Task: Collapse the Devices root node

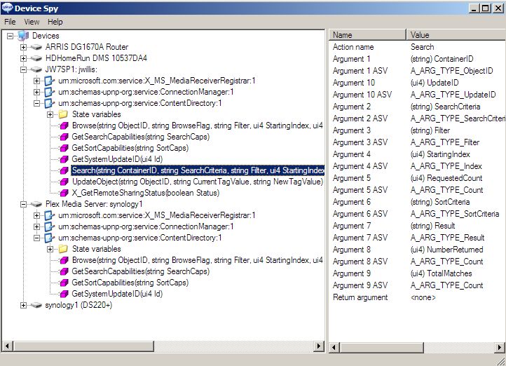Action: click(11, 36)
